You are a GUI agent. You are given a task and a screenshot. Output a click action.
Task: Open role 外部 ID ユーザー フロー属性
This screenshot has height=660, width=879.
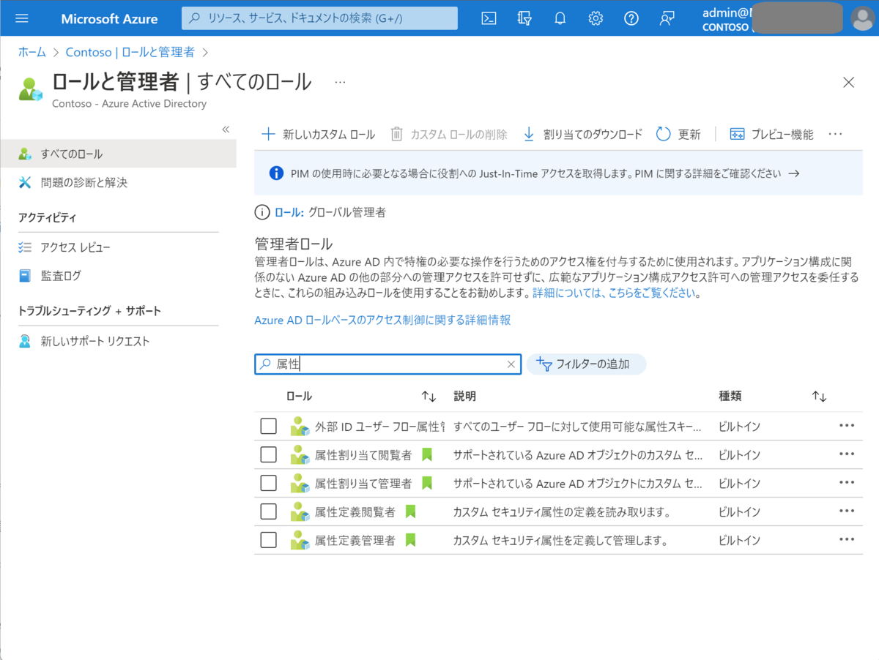point(379,426)
